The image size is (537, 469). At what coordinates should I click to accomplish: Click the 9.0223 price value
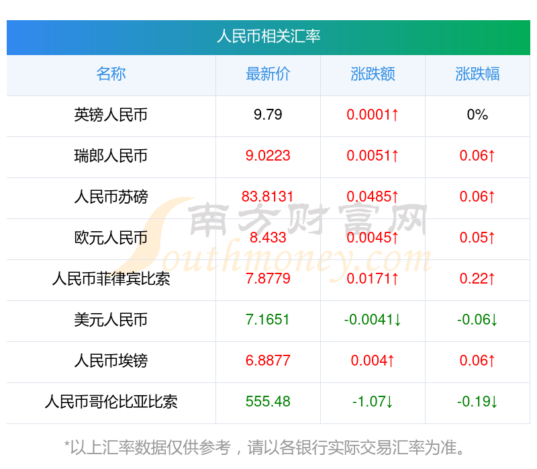point(268,156)
